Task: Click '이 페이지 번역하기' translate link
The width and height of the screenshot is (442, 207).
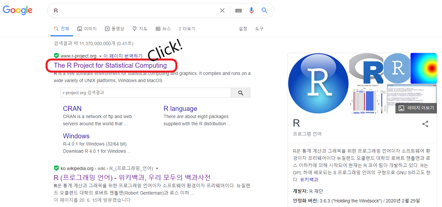Action: [123, 56]
